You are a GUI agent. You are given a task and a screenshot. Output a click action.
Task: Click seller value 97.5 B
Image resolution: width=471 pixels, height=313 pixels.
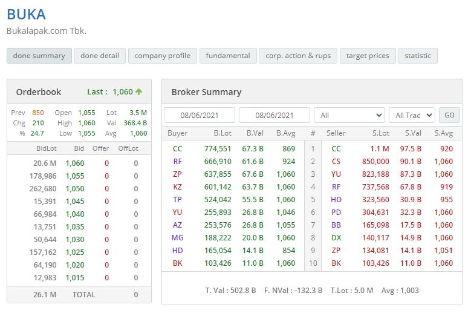(411, 149)
